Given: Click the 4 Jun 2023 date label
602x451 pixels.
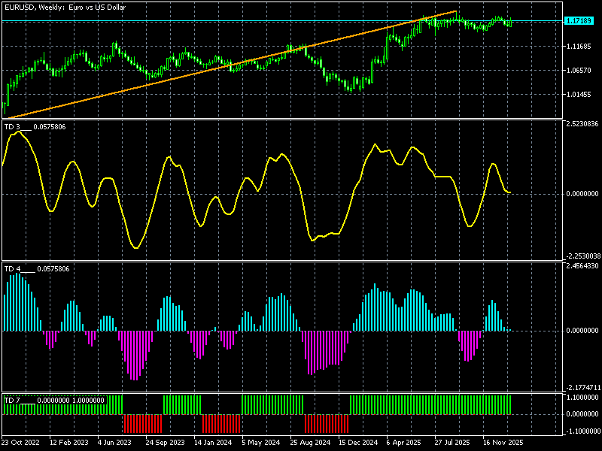Looking at the screenshot, I should point(114,443).
